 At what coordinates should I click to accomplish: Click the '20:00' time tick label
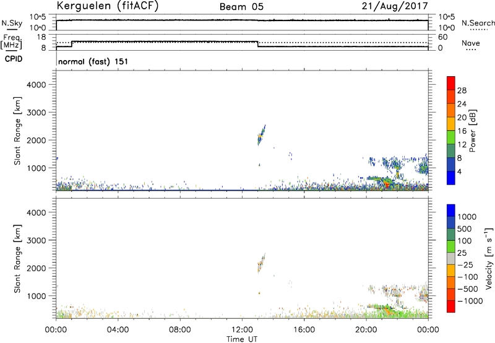(366, 330)
